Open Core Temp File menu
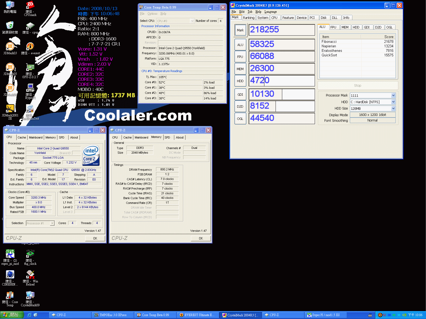Viewport: 426px width, 319px height. click(142, 14)
